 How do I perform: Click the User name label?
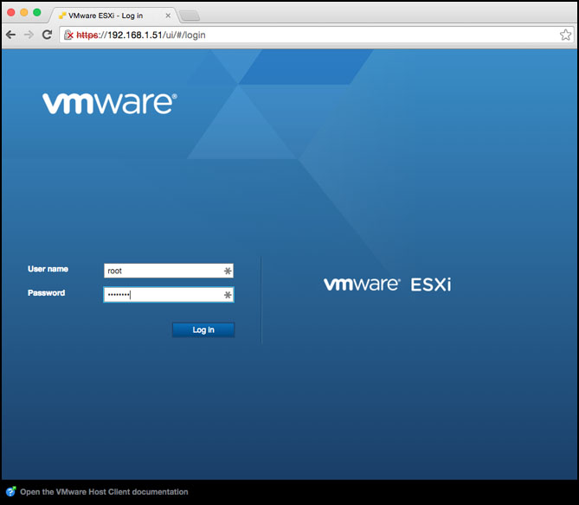pos(48,269)
